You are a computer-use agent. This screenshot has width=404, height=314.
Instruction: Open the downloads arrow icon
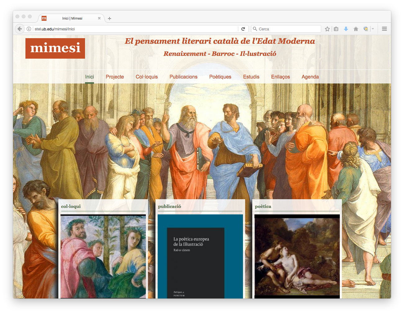point(346,29)
